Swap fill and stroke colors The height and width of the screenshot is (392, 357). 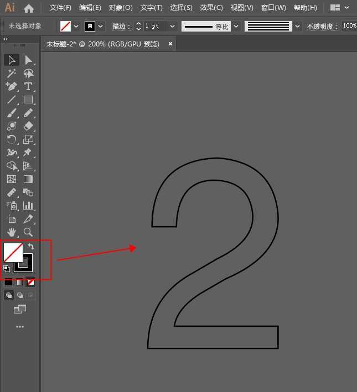[x=31, y=247]
